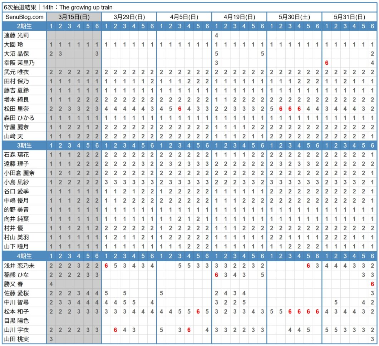The image size is (379, 346).
Task: Select the 5月30日(土) date header
Action: (x=294, y=17)
